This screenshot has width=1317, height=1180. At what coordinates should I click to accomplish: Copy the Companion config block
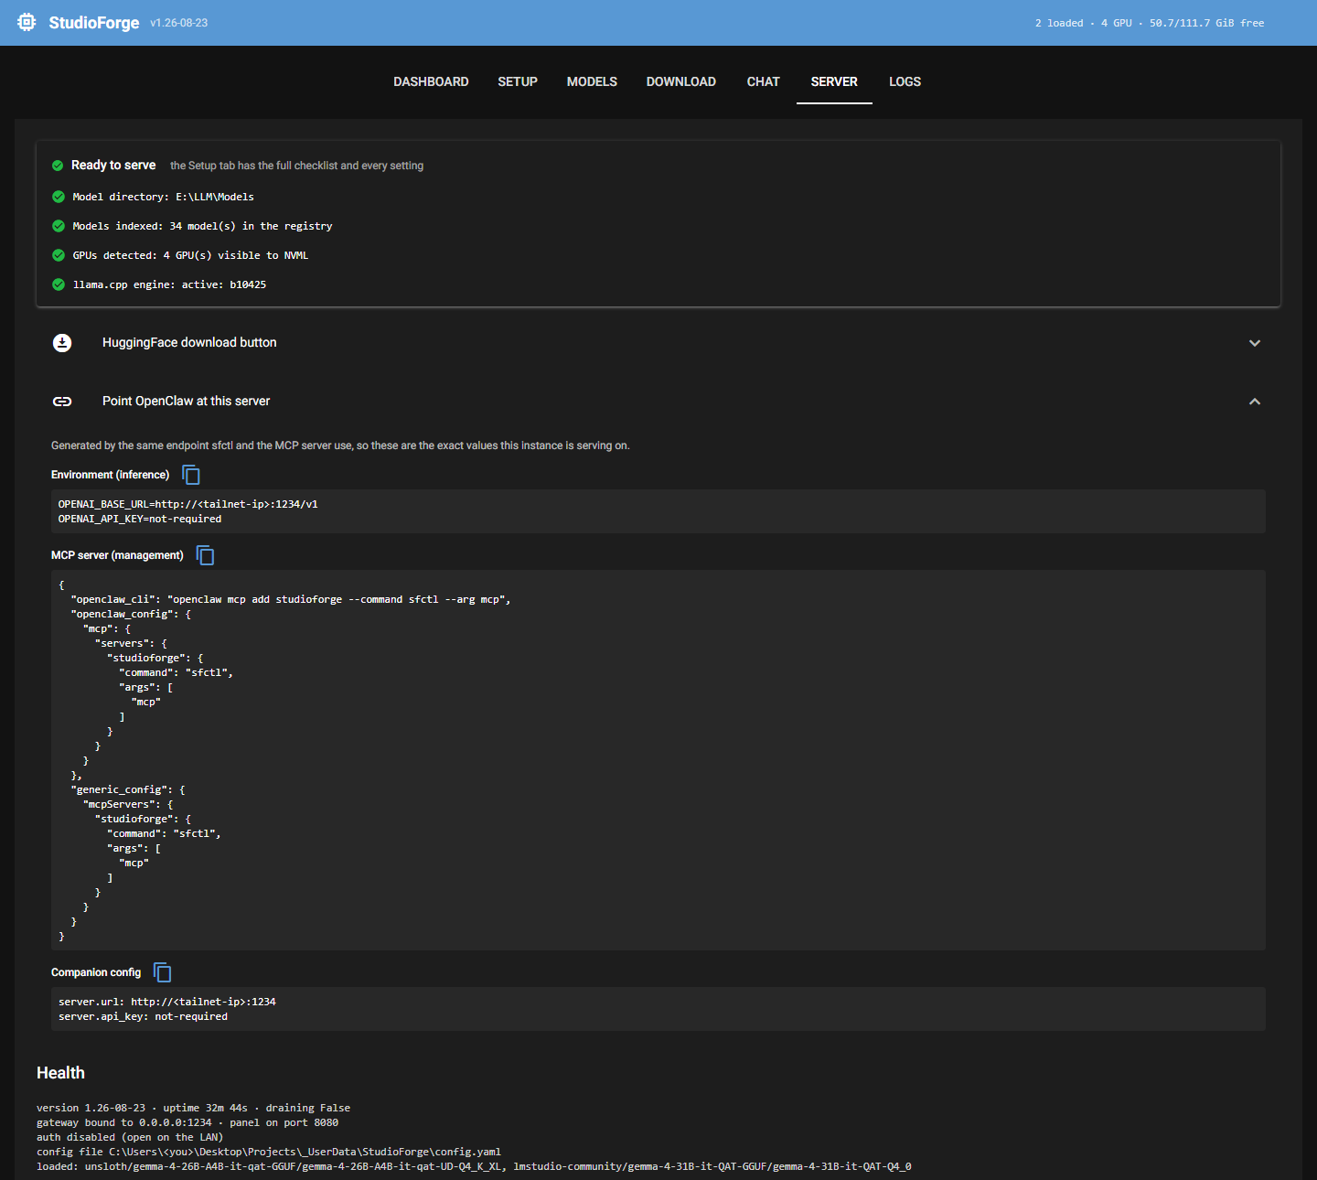163,972
